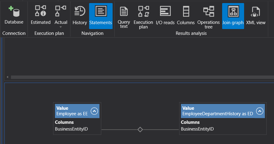Show the Query text view

pos(124,17)
